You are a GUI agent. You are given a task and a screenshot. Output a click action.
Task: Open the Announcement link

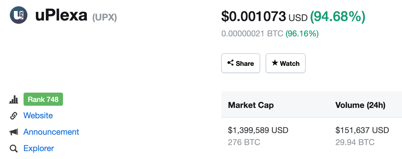click(51, 132)
